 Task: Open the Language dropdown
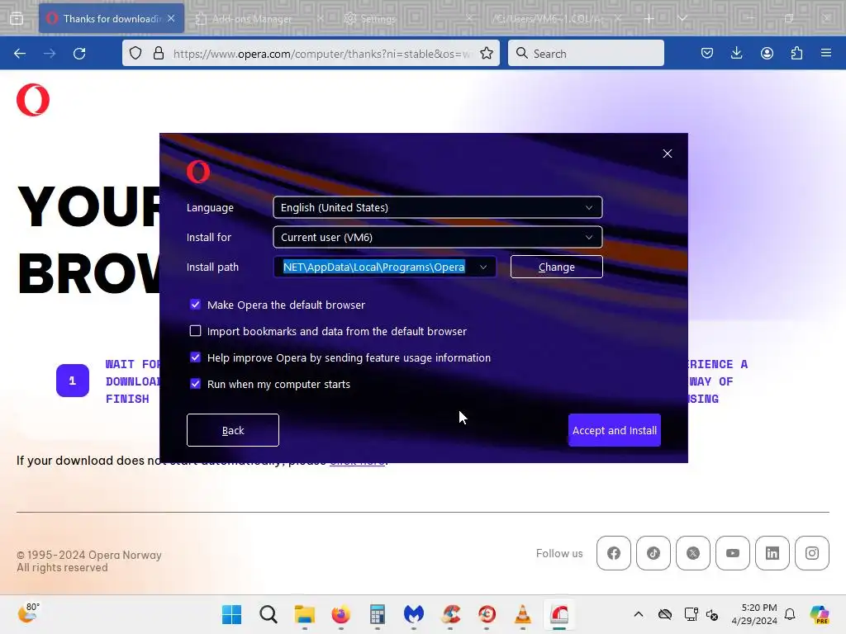pos(438,207)
